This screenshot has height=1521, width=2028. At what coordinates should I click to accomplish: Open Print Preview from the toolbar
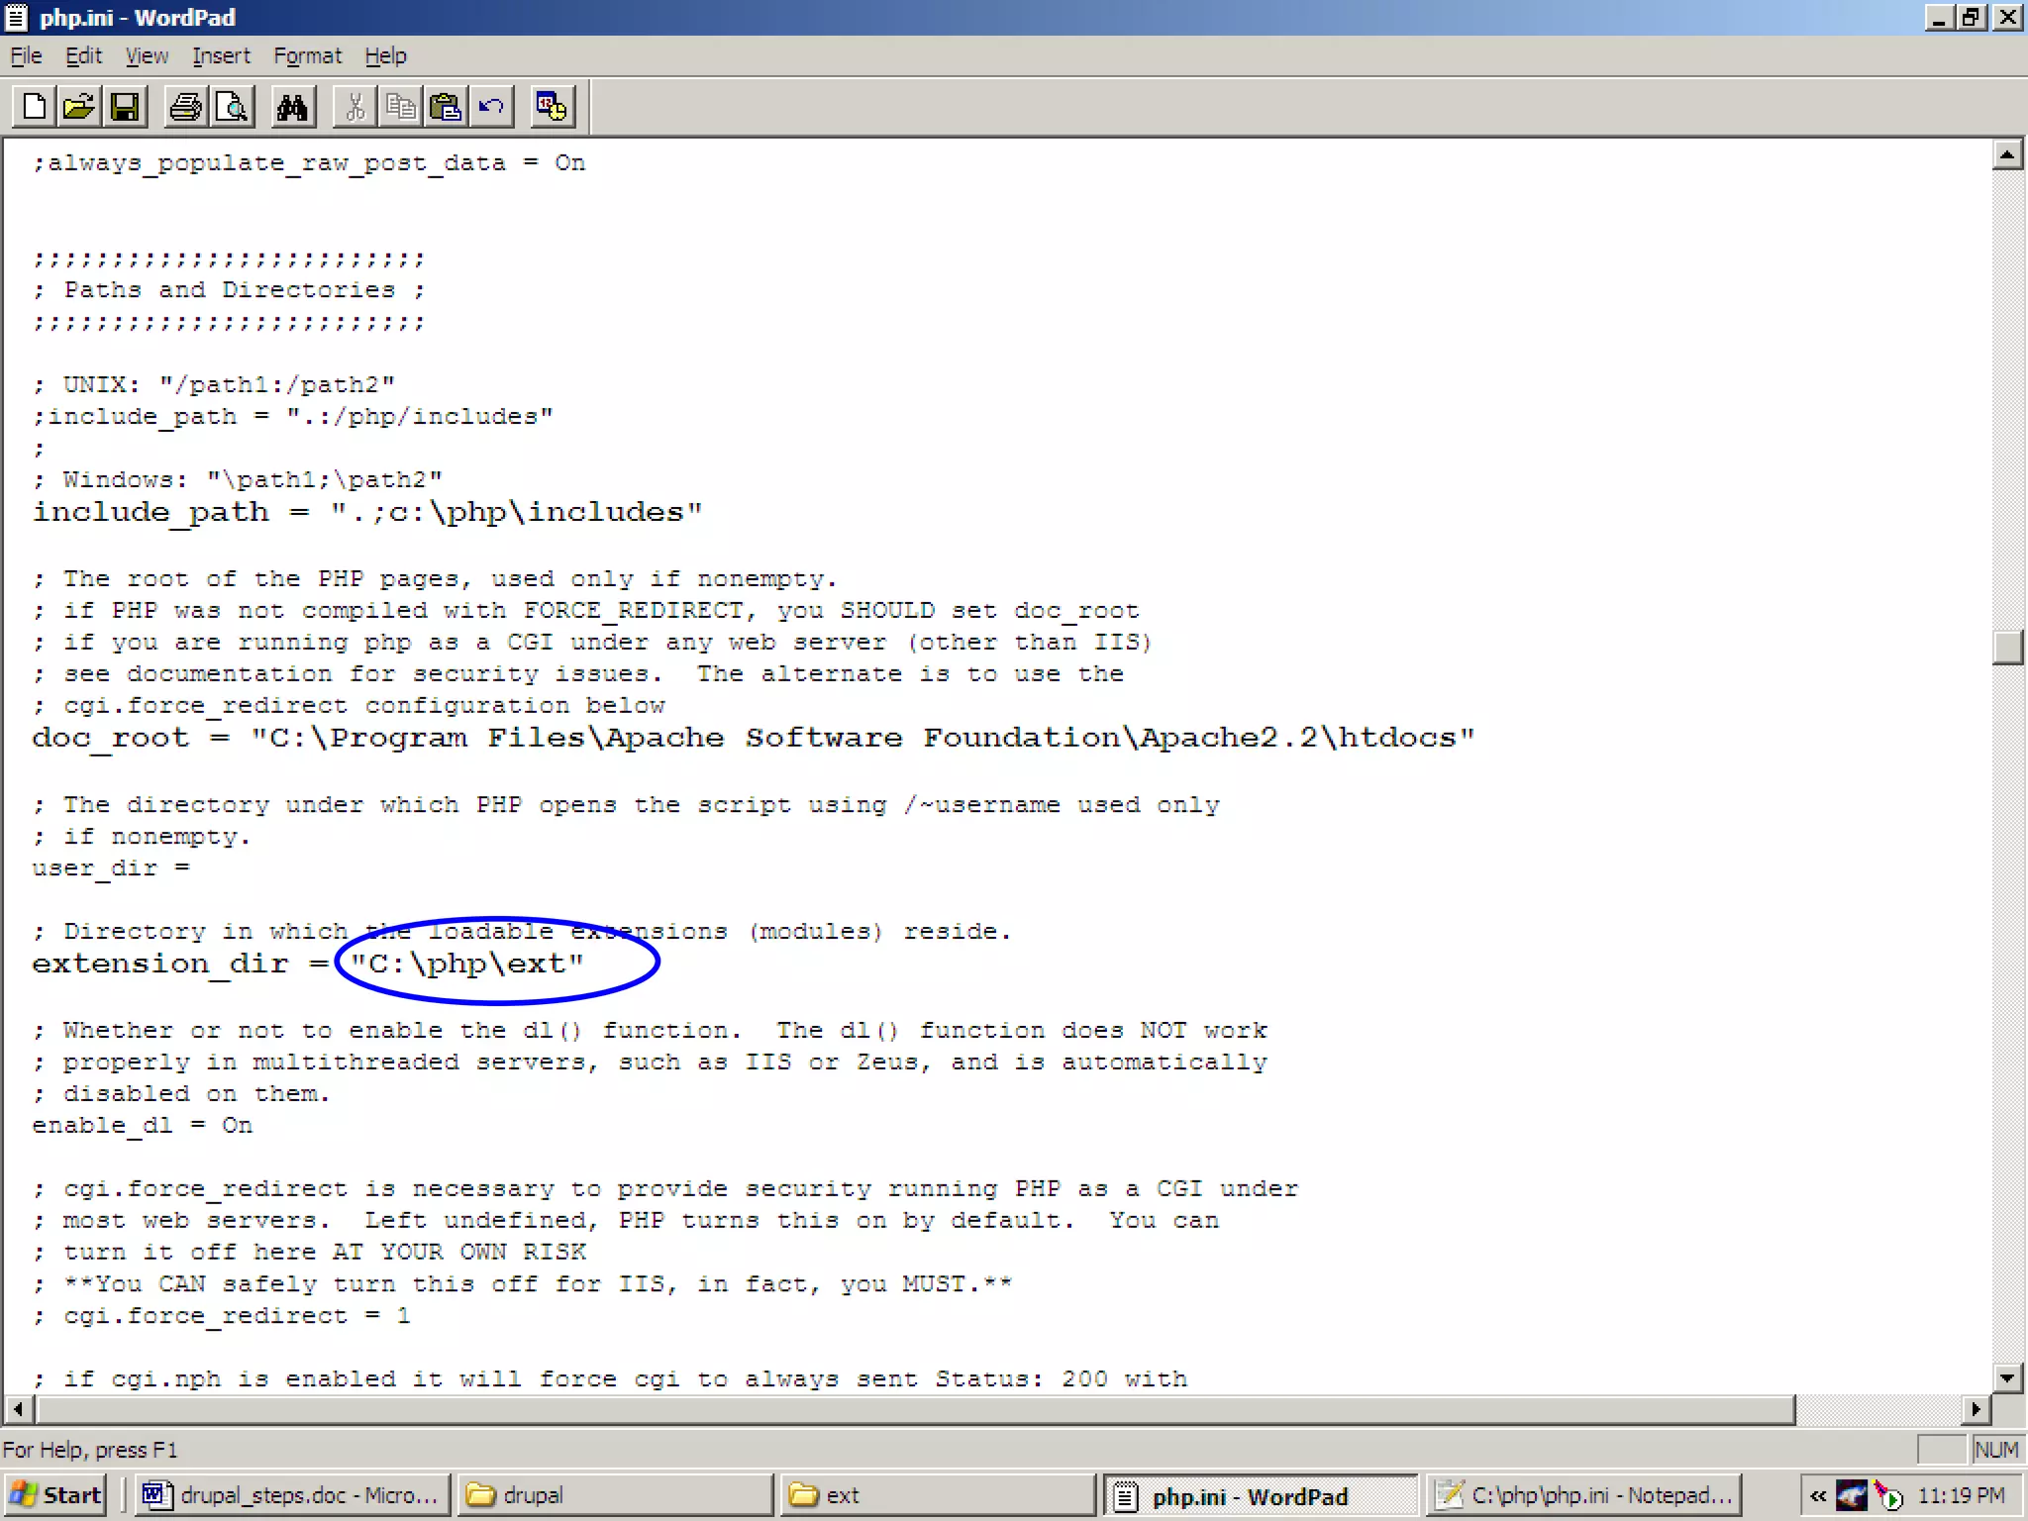coord(232,107)
